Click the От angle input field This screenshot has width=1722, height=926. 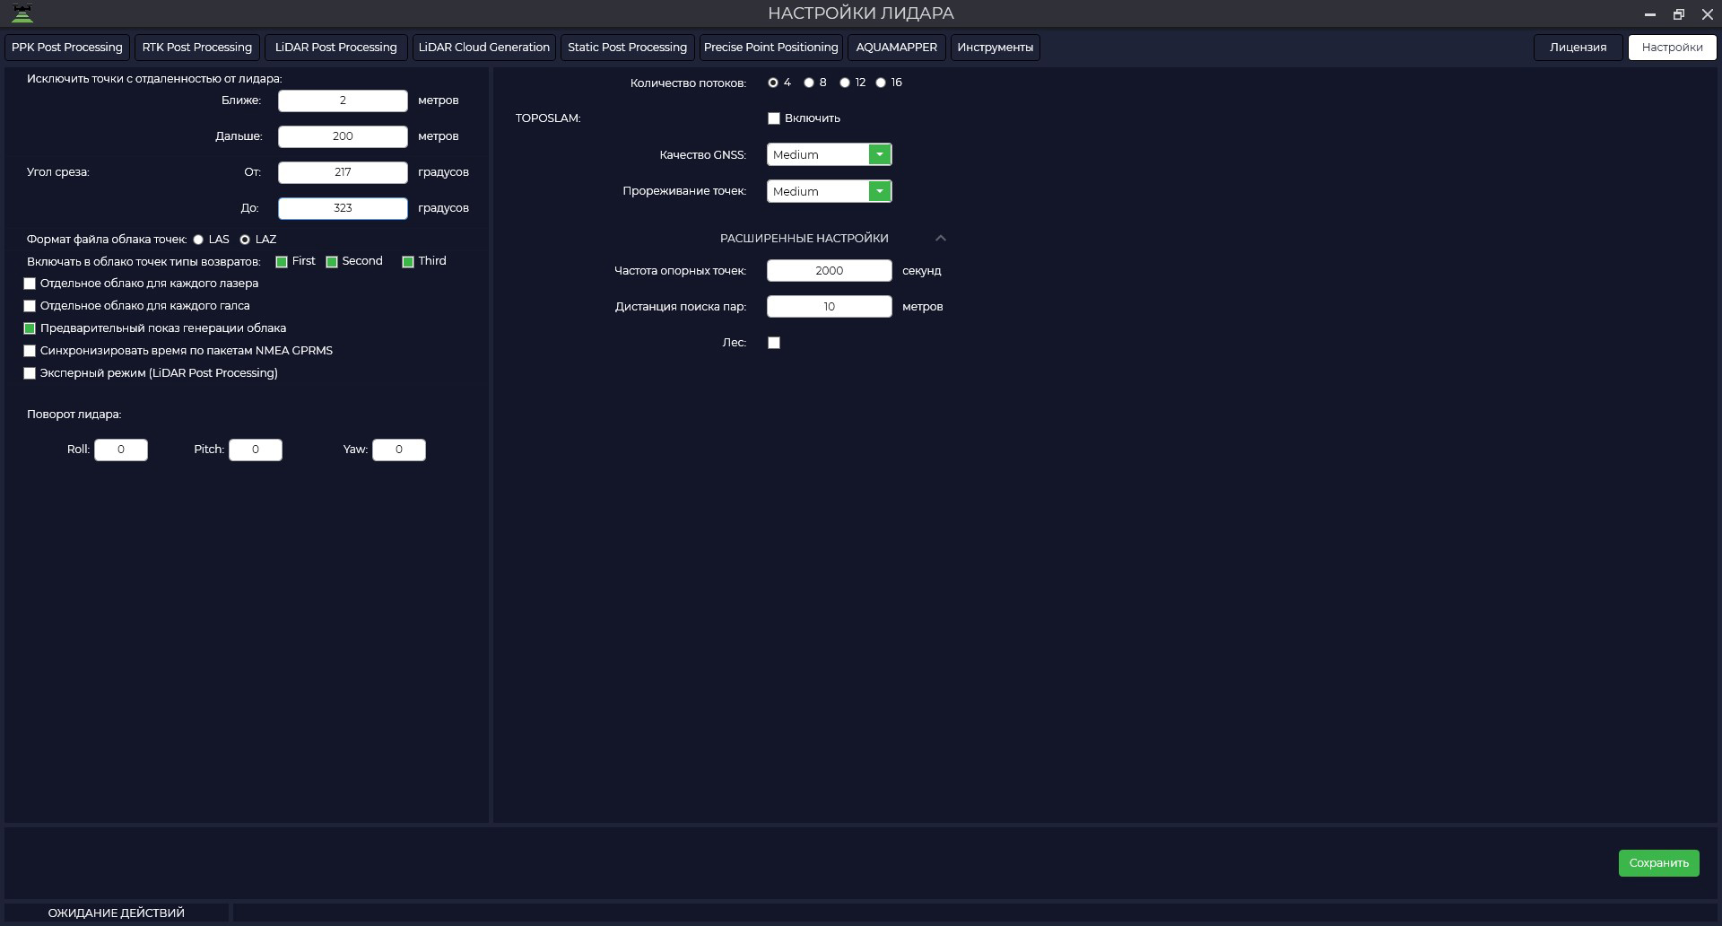[x=343, y=172]
